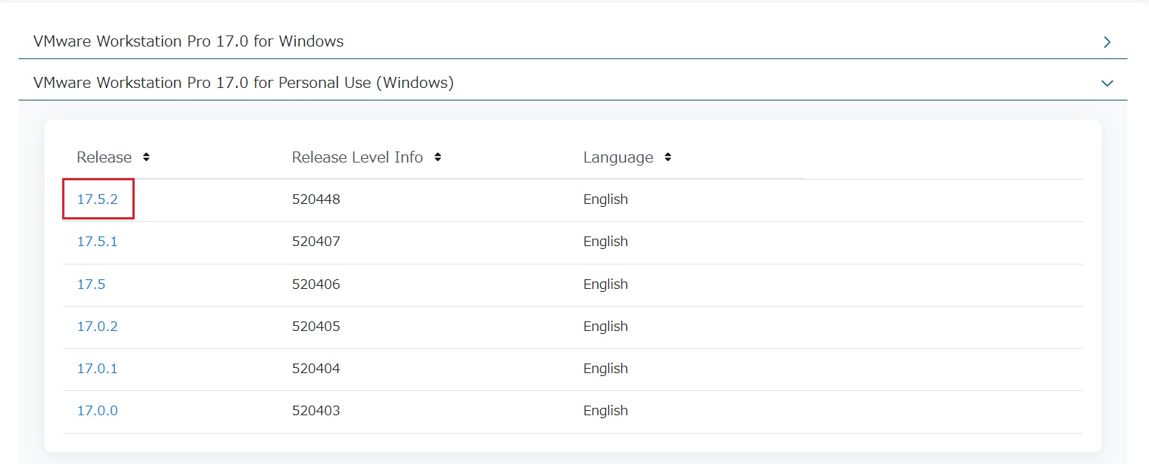Viewport: 1149px width, 464px height.
Task: Click the 520448 release level cell
Action: pyautogui.click(x=317, y=199)
